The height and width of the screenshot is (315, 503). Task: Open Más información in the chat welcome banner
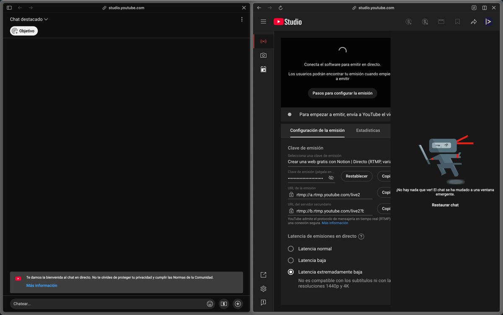coord(41,285)
